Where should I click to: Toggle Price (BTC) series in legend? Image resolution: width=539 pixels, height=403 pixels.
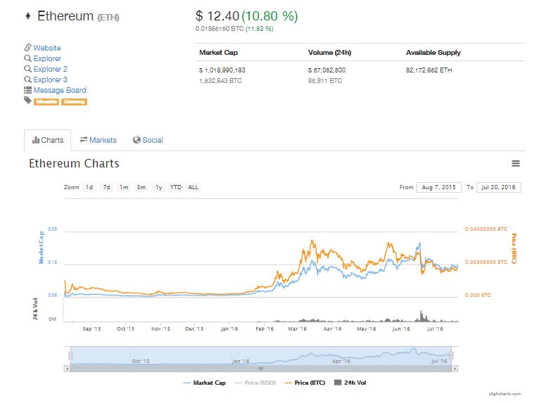tap(308, 383)
